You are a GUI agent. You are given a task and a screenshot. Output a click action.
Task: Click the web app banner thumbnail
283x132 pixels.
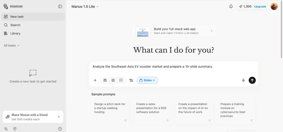point(143,32)
